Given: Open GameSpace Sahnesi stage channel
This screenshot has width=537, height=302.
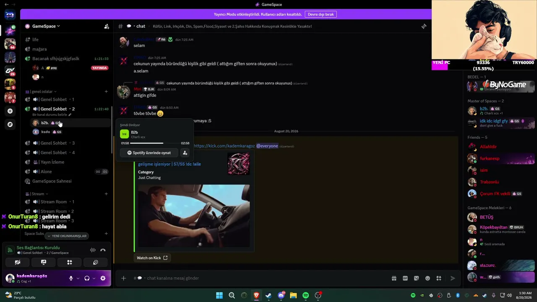Looking at the screenshot, I should click(x=67, y=181).
